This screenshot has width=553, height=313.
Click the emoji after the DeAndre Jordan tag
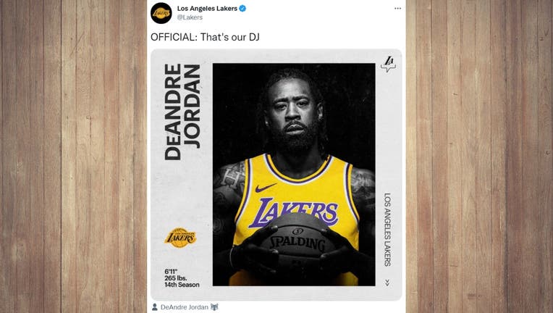tap(214, 307)
